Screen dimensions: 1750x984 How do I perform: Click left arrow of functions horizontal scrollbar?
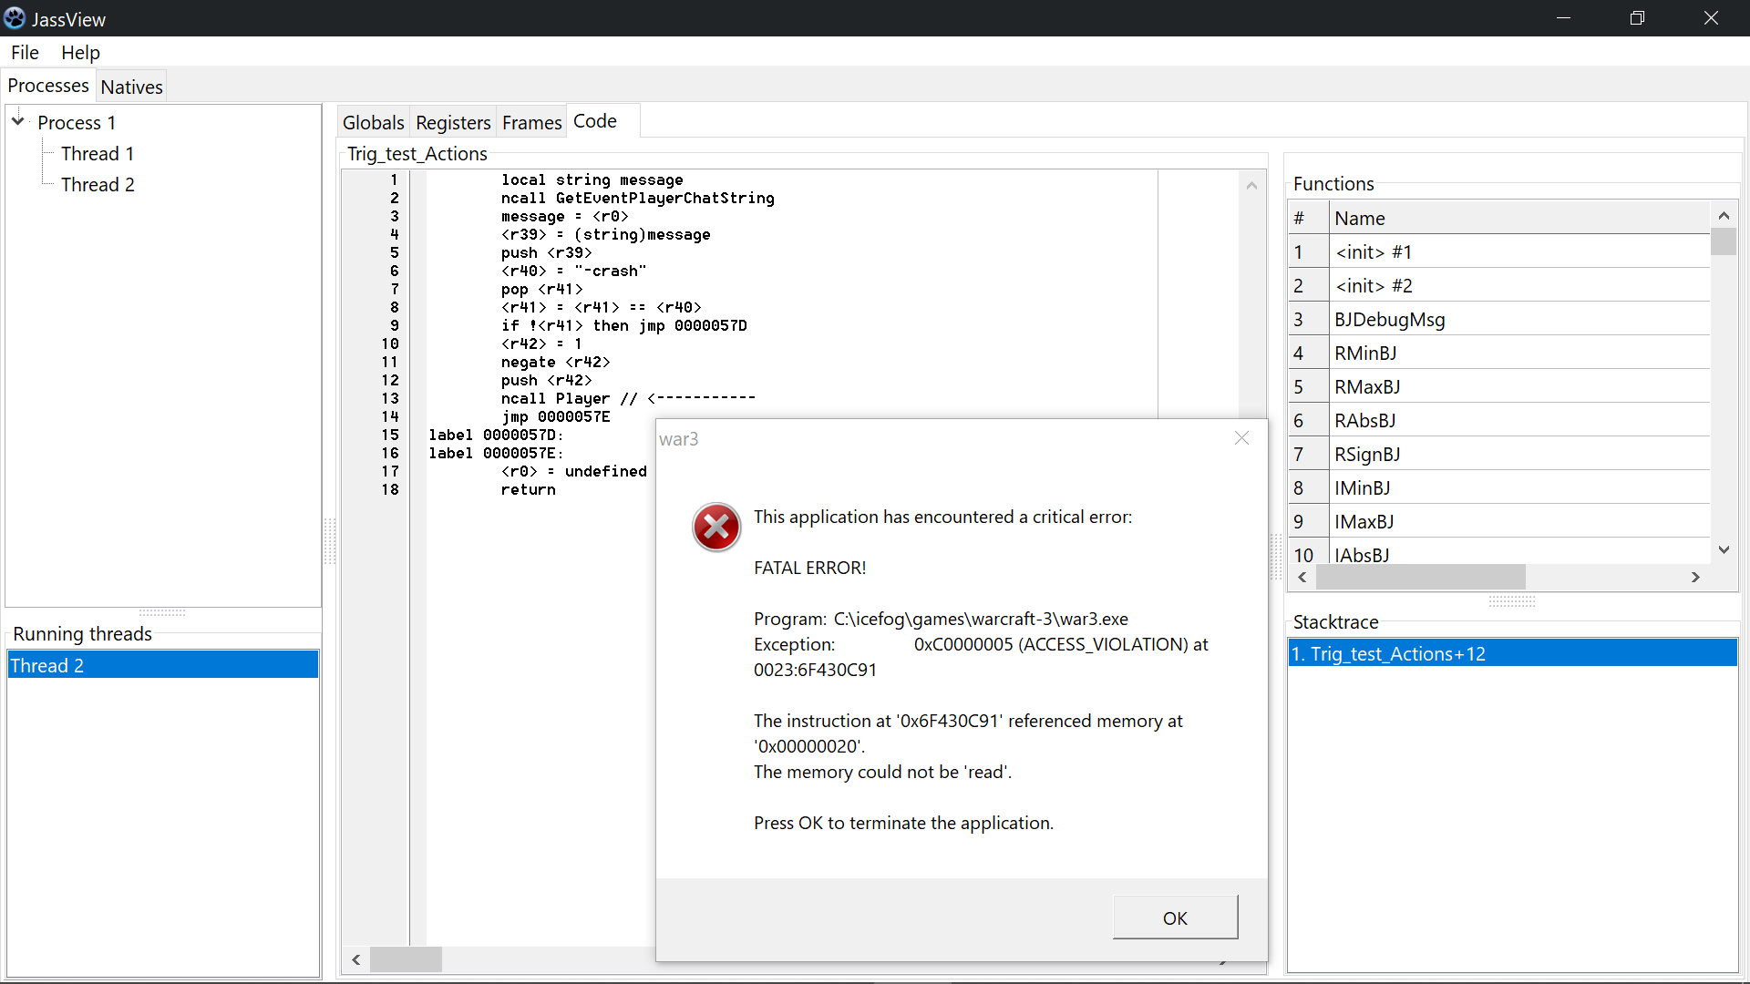(1302, 577)
